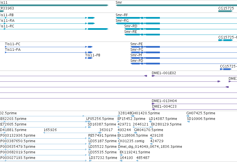237x162 pixels.
Task: Select the Smr-RF transcript label
Action: pos(122,15)
